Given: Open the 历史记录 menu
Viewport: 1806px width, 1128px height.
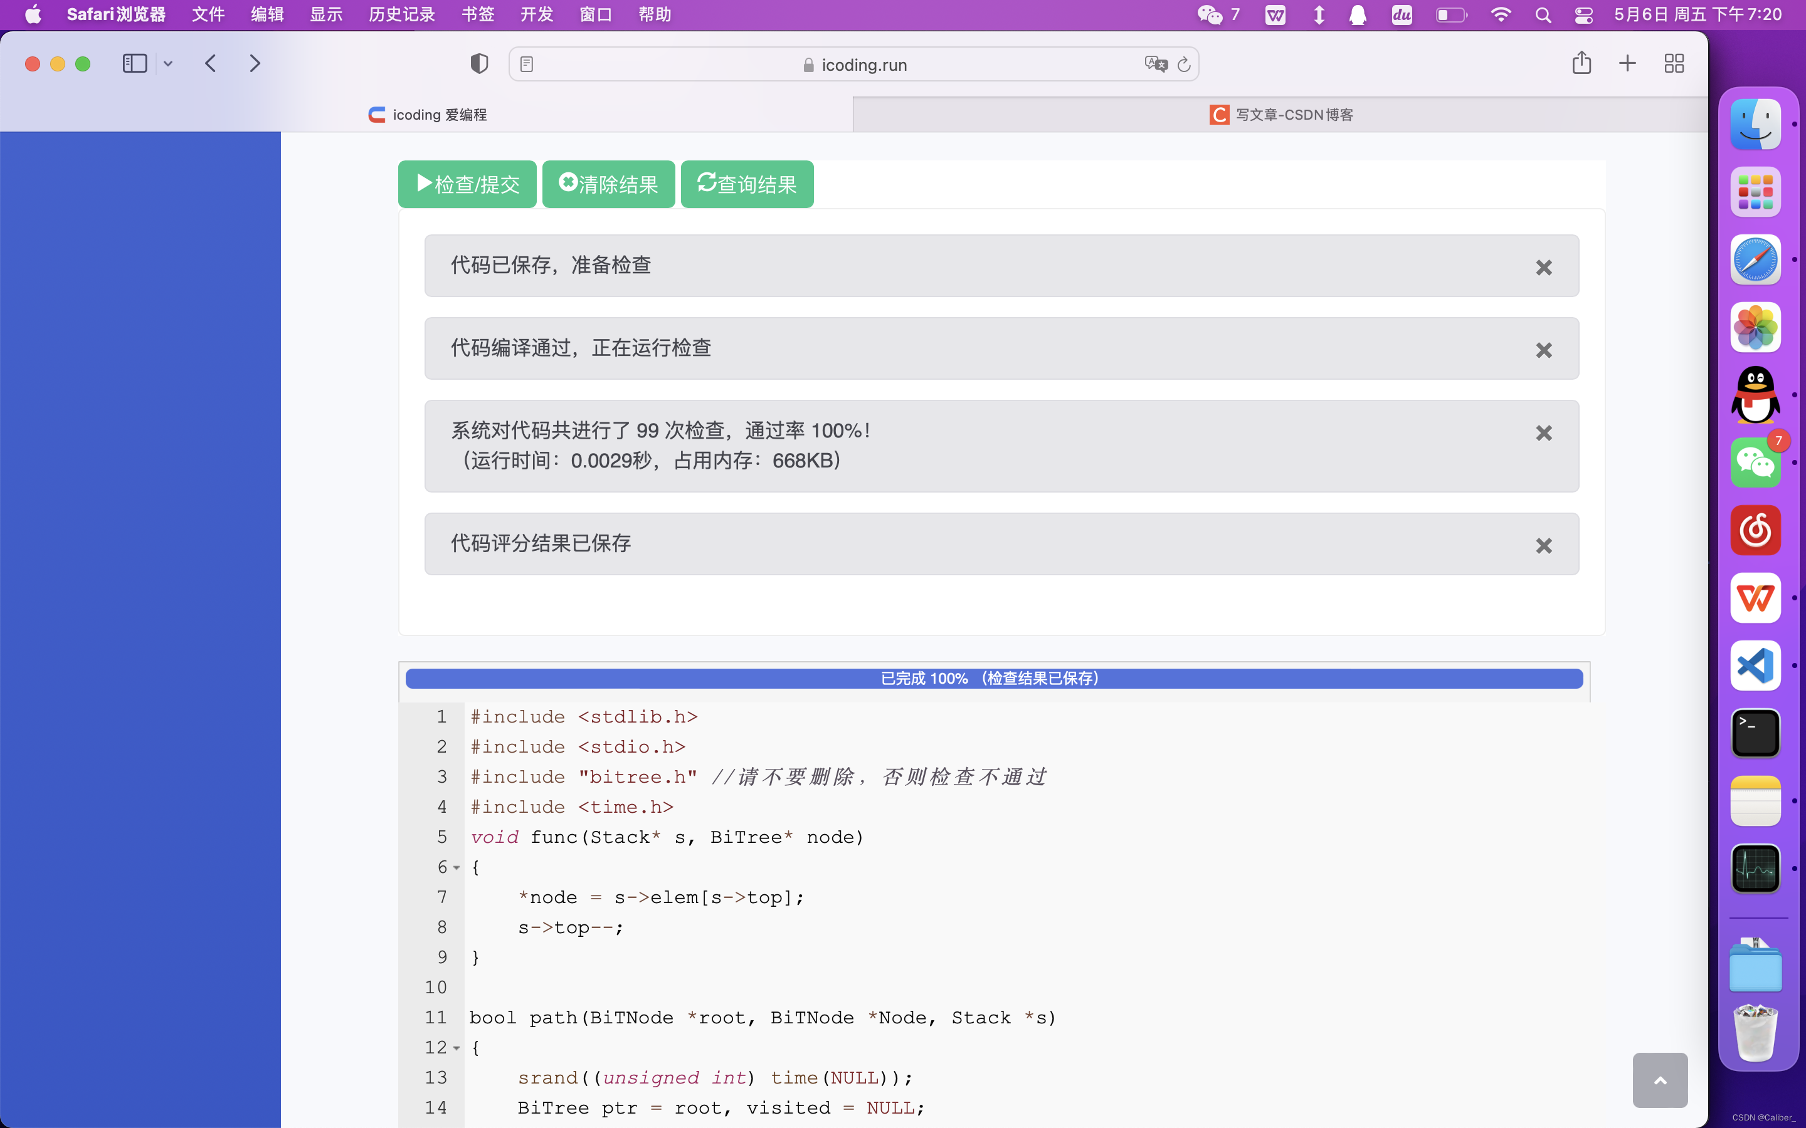Looking at the screenshot, I should [401, 14].
